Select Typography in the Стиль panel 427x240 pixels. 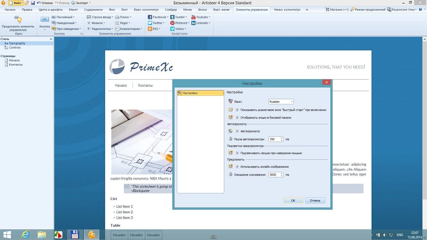click(27, 43)
